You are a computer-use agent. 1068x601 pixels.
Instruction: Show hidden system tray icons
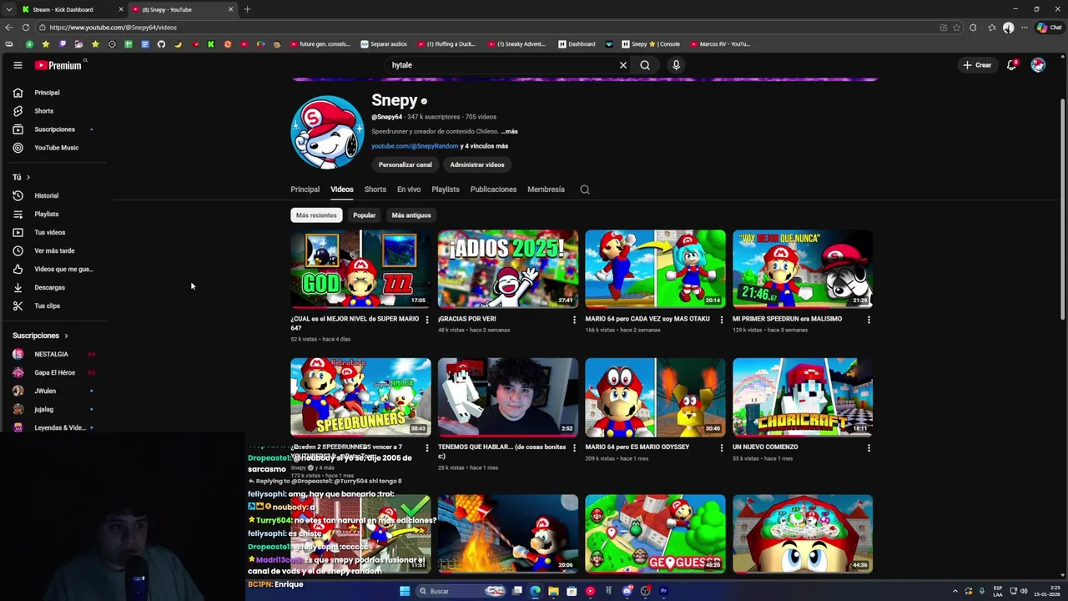(955, 591)
